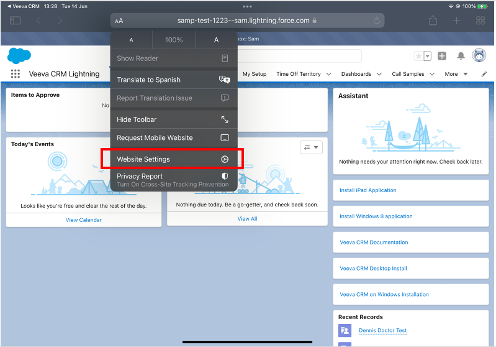This screenshot has width=496, height=347.
Task: Open Install iPad Application link
Action: coord(368,190)
